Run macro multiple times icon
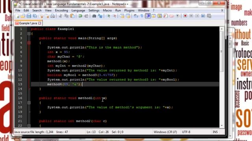The height and width of the screenshot is (141, 252). pyautogui.click(x=203, y=16)
